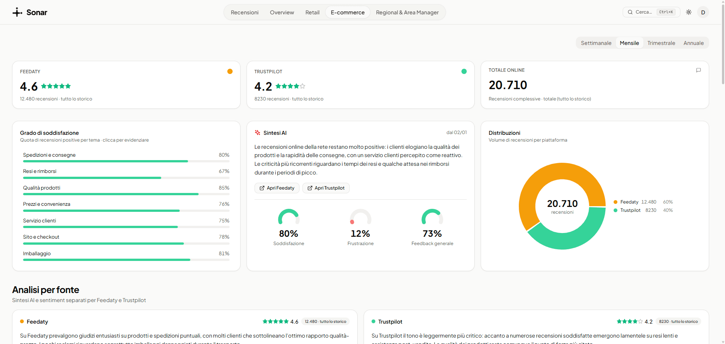The height and width of the screenshot is (344, 725).
Task: Click the 'dal 02/01' date label
Action: click(457, 133)
